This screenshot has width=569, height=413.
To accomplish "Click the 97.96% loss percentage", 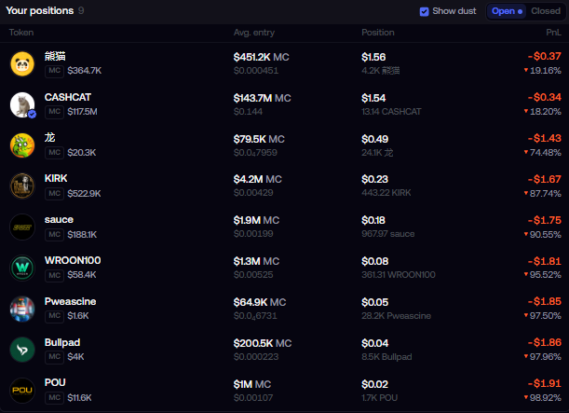I will pyautogui.click(x=543, y=357).
